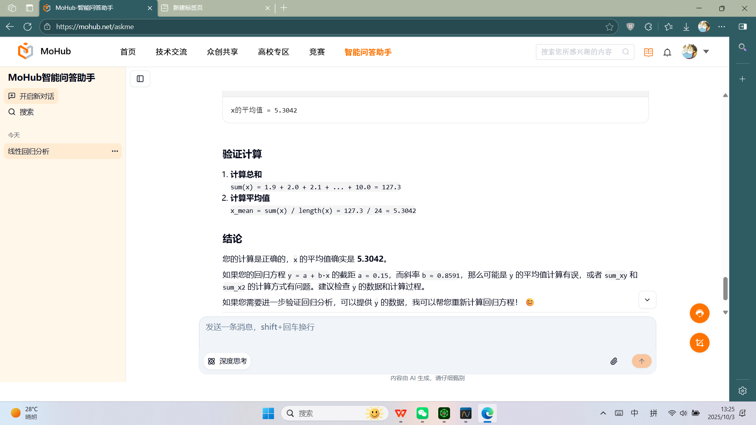Open 众创共享 navigation tab
Image resolution: width=756 pixels, height=425 pixels.
coord(222,52)
